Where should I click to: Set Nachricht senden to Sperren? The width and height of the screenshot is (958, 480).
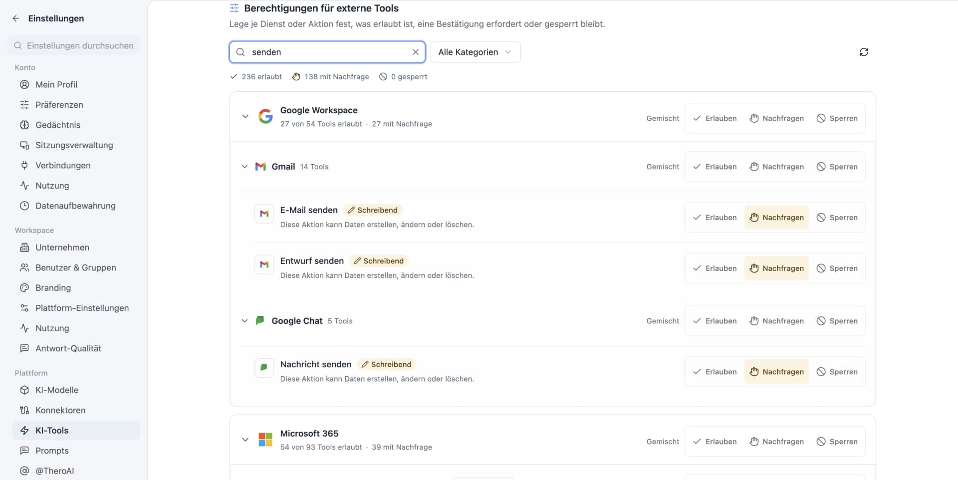[x=837, y=372]
